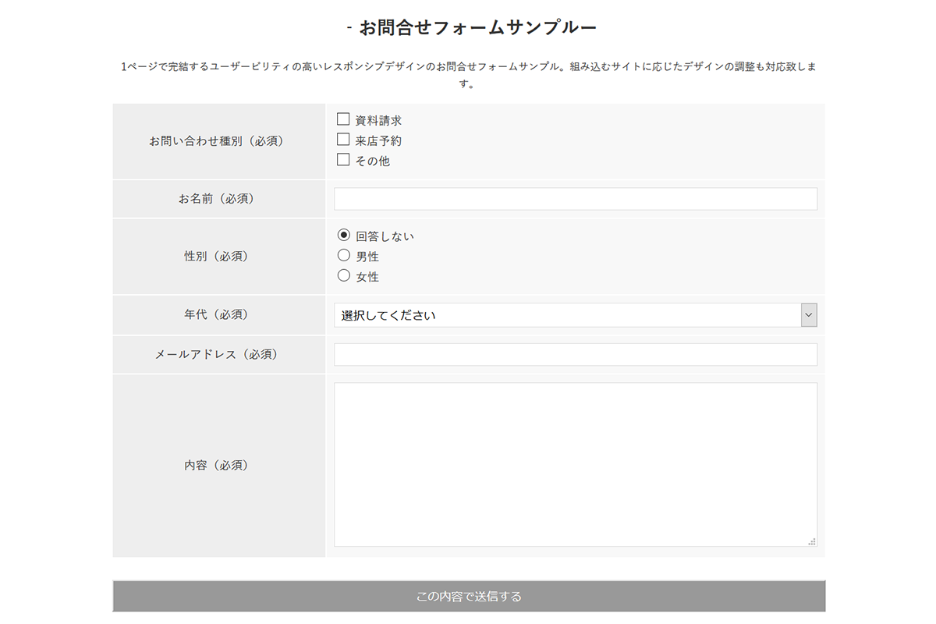Select 女性 as gender
This screenshot has width=936, height=624.
344,275
